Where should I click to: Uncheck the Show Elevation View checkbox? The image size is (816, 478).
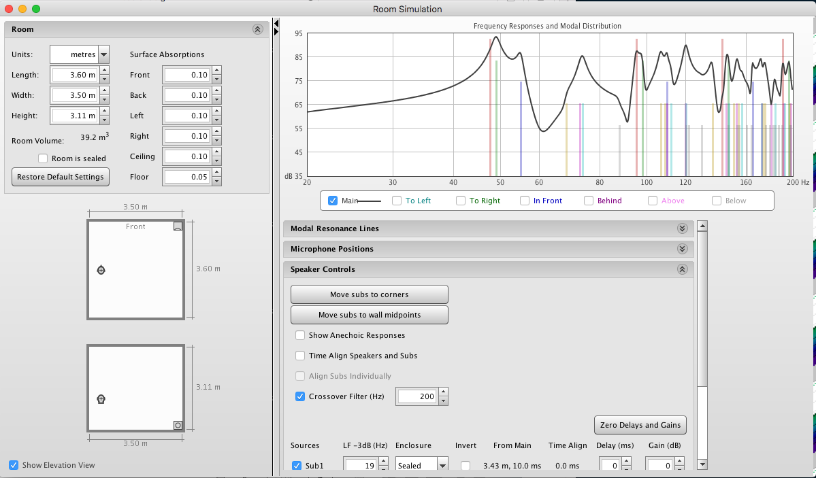[x=14, y=465]
